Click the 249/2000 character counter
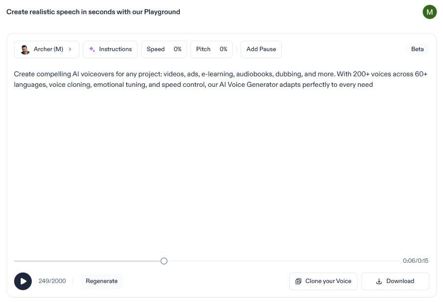This screenshot has height=302, width=443. [52, 281]
